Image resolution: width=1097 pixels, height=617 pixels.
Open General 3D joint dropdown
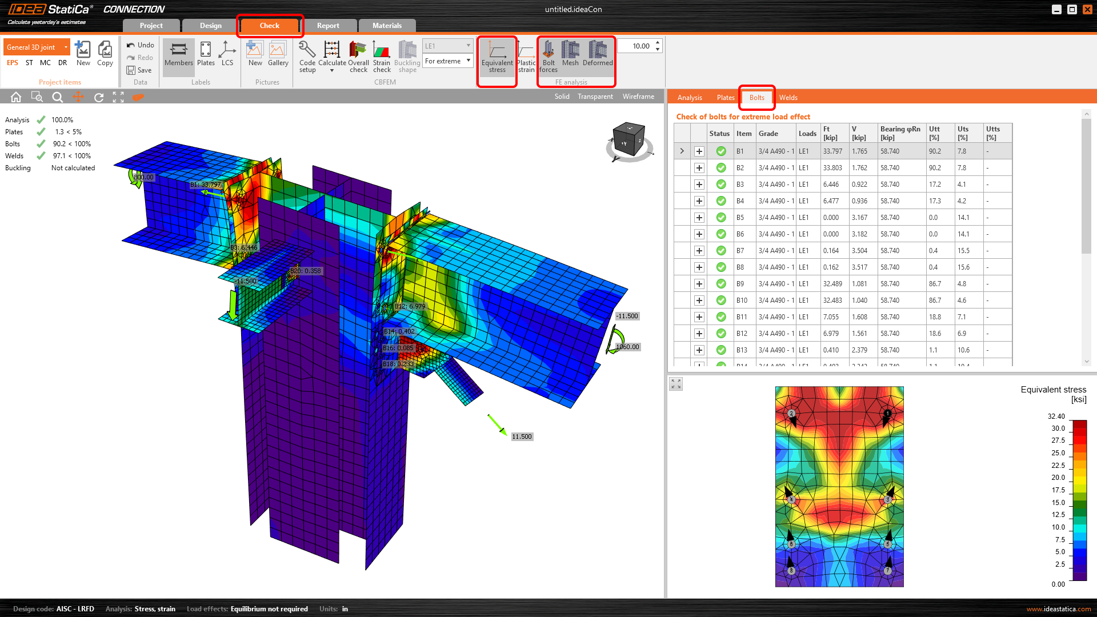click(37, 47)
